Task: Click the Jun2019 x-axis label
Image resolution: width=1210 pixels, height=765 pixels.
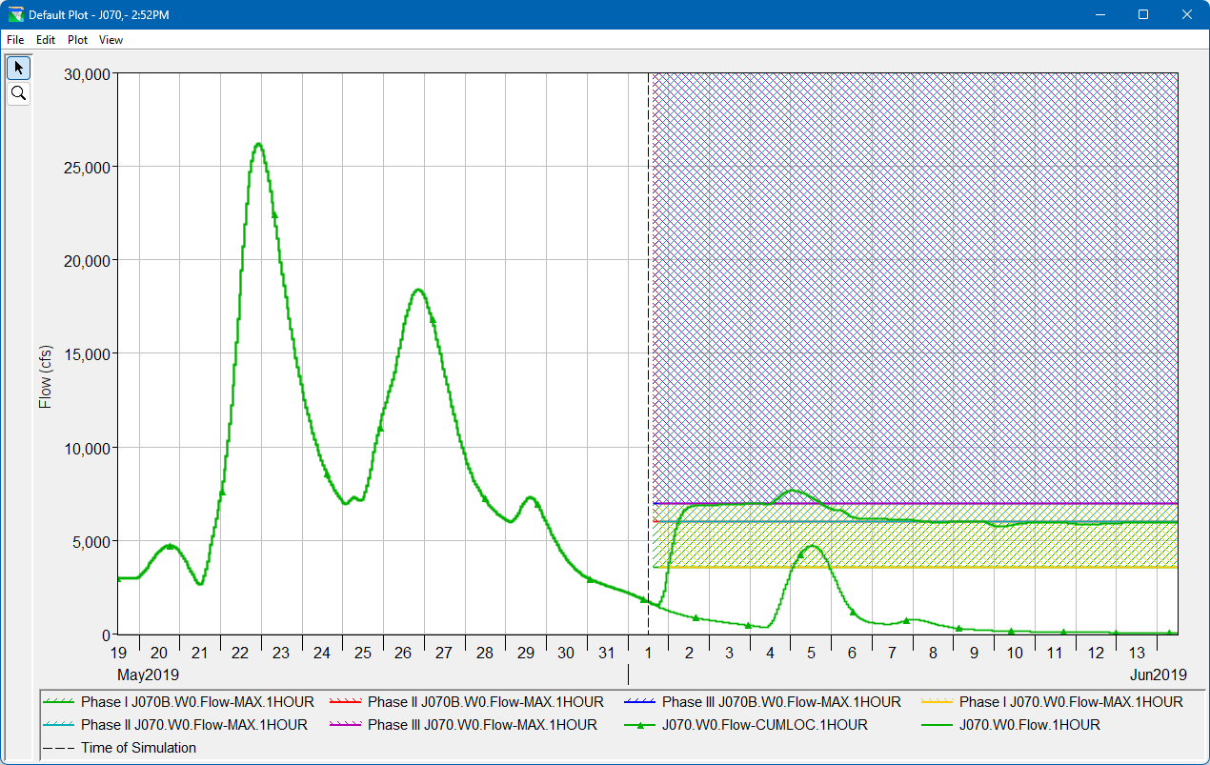Action: [x=1158, y=674]
